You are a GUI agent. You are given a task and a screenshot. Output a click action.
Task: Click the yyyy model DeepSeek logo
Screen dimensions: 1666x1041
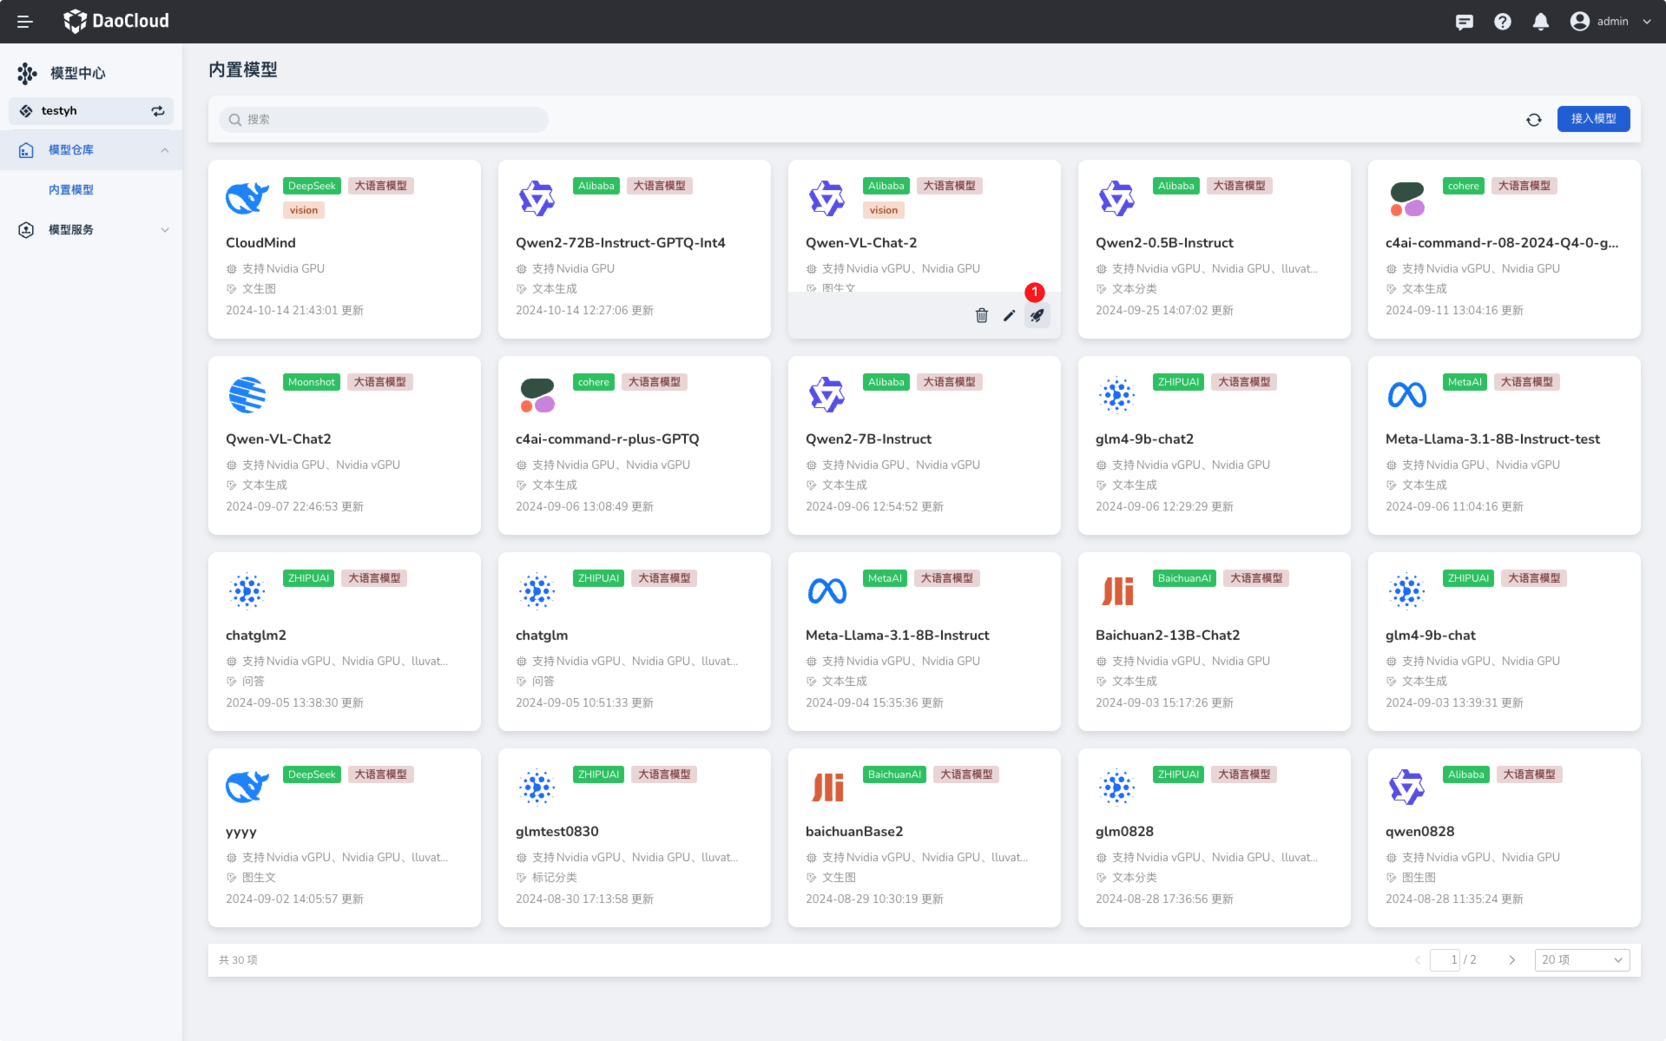click(247, 787)
